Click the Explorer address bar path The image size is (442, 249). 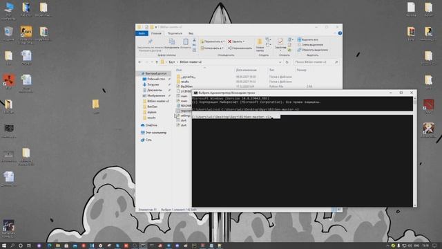[221, 62]
